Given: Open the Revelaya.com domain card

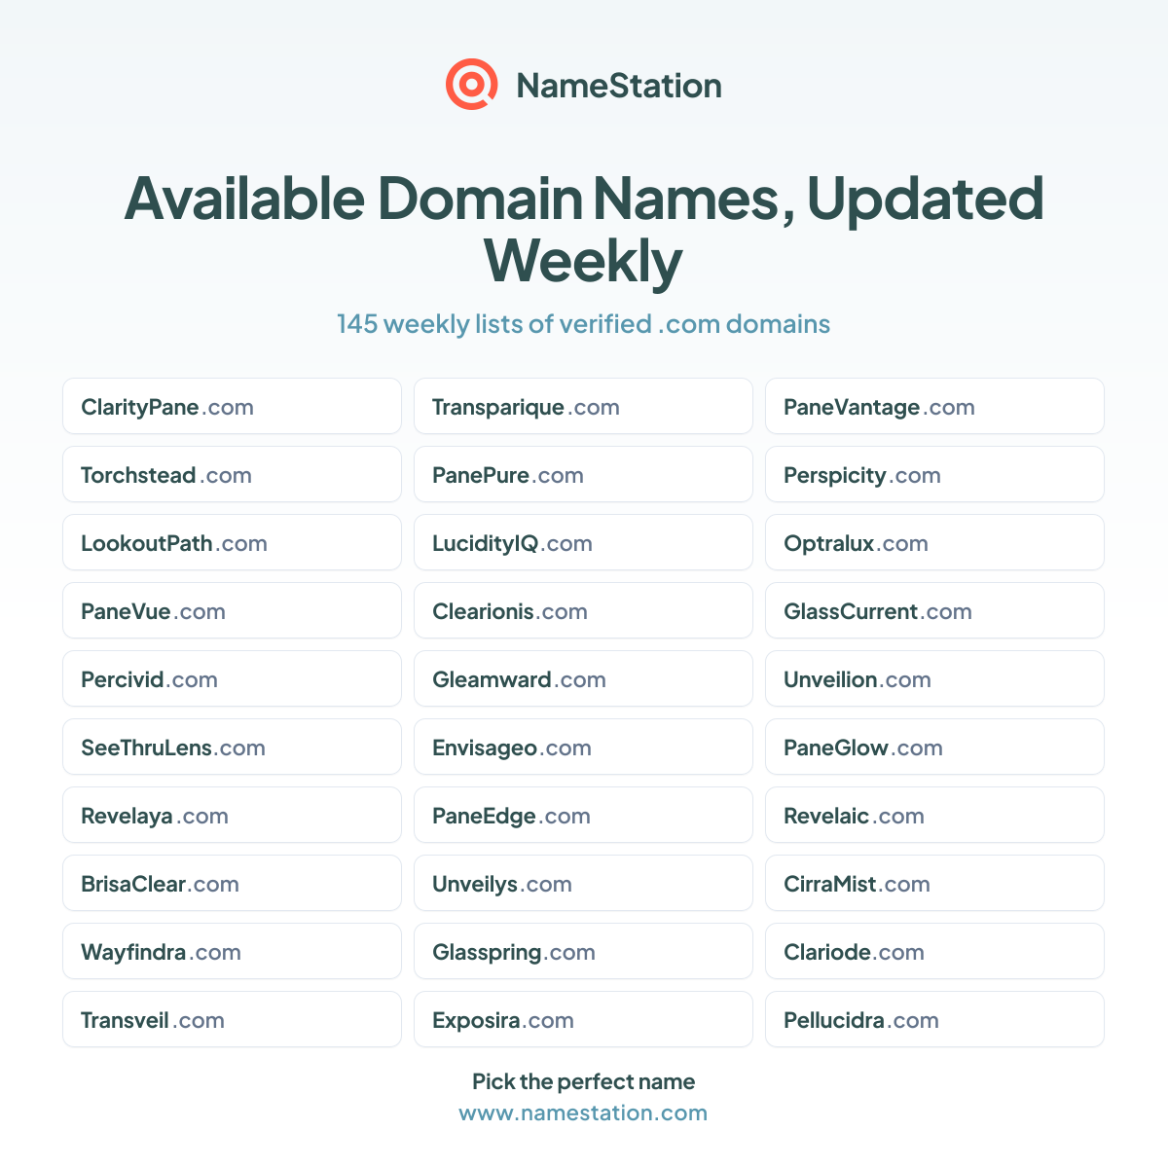Looking at the screenshot, I should click(x=232, y=815).
